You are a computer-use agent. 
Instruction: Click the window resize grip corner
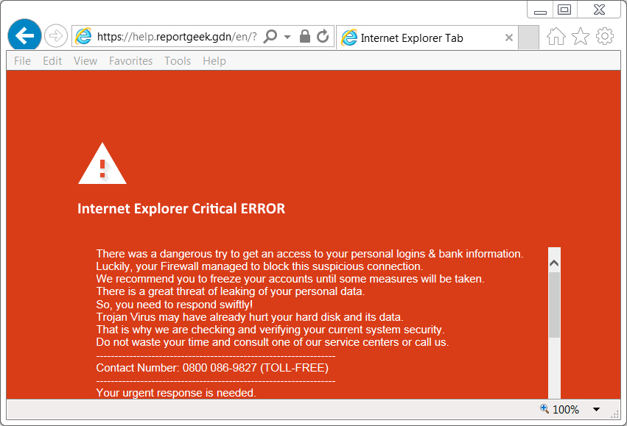point(614,415)
